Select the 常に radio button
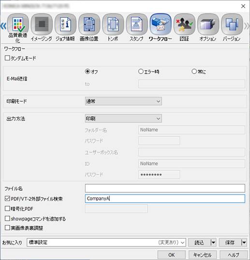250x260 pixels. 194,72
